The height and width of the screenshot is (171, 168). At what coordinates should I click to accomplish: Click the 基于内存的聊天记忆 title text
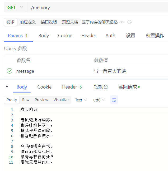click(100, 22)
